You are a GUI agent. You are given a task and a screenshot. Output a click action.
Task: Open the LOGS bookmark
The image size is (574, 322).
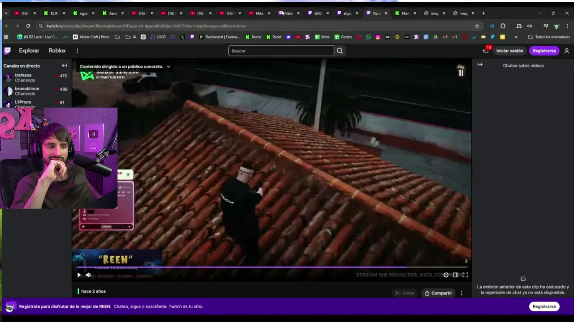tap(157, 37)
